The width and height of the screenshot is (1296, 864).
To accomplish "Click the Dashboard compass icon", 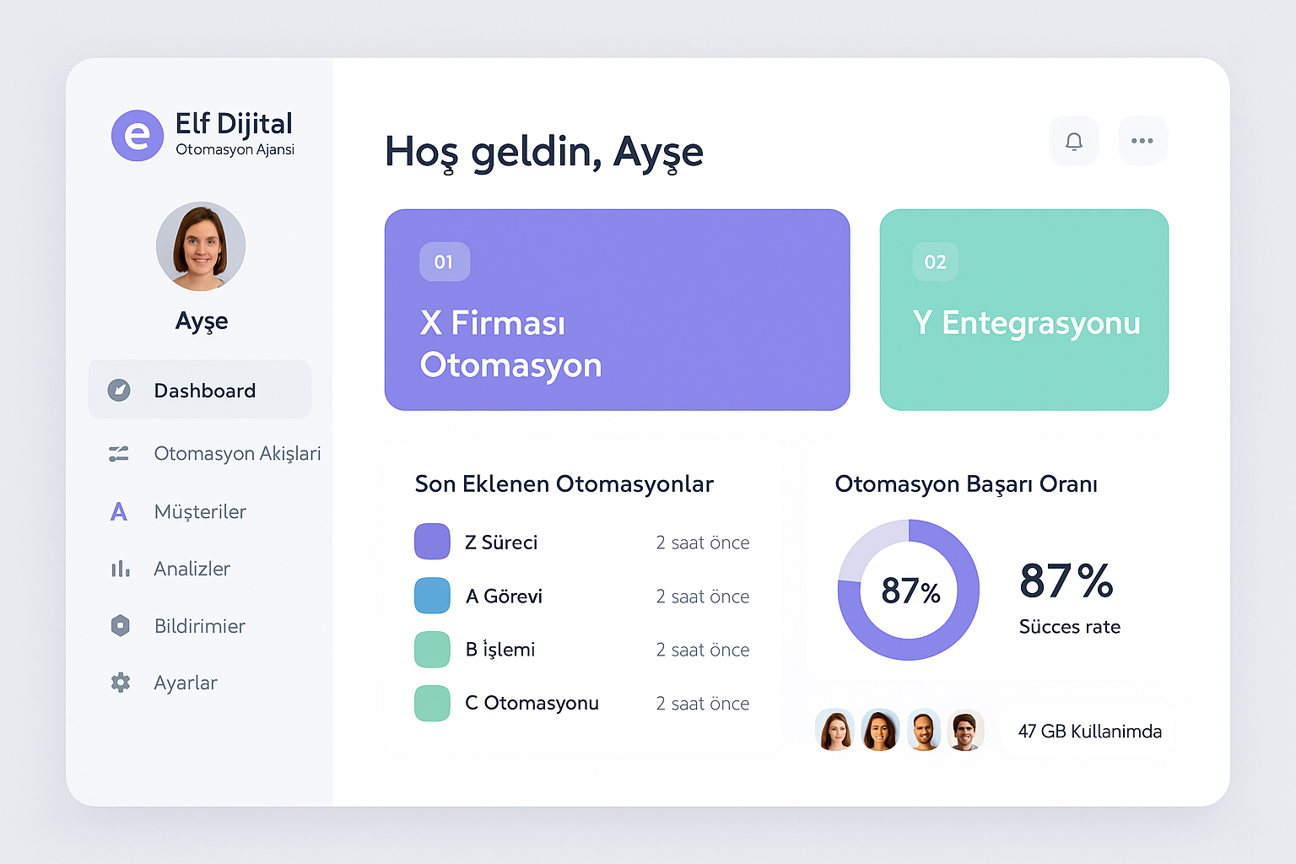I will click(119, 390).
